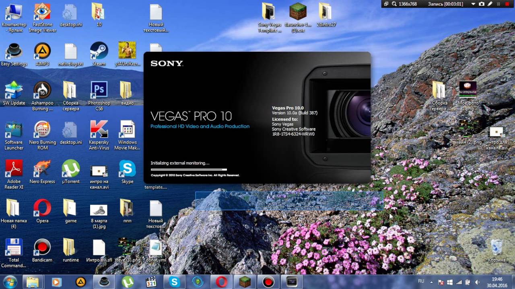515x289 pixels.
Task: Select the µTorrent desktop shortcut
Action: point(70,172)
